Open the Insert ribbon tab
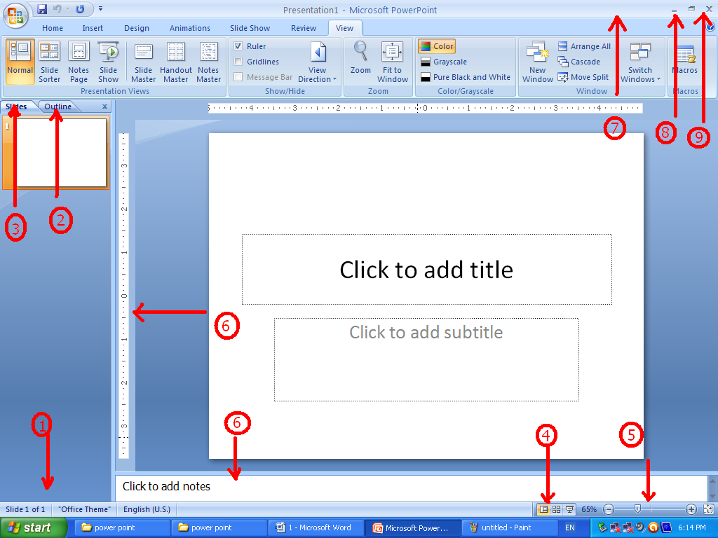 tap(93, 28)
